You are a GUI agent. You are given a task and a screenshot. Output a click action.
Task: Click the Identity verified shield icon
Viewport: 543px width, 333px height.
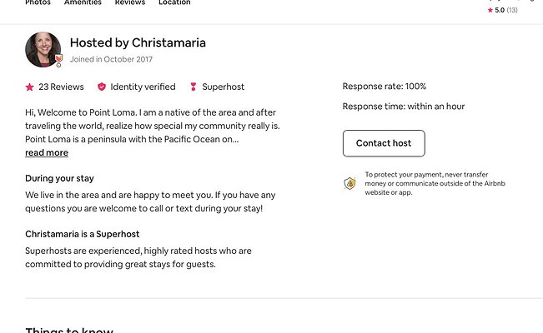(102, 87)
